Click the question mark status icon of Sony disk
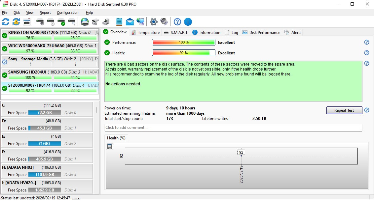This screenshot has width=374, height=203. click(5, 62)
